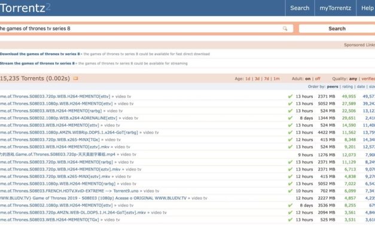Image resolution: width=375 pixels, height=225 pixels.
Task: Click verified checkmark on 14,590 peers row
Action: point(290,125)
